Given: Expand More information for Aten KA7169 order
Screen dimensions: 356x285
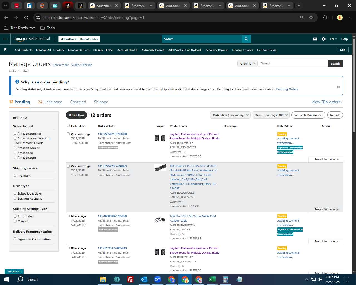Looking at the screenshot, I should click(x=327, y=242).
